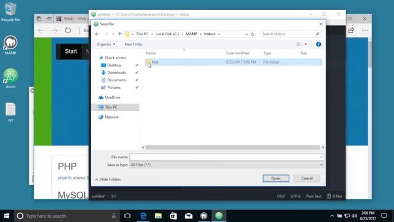Open Documents in navigation pane
The image size is (394, 222).
click(x=116, y=80)
